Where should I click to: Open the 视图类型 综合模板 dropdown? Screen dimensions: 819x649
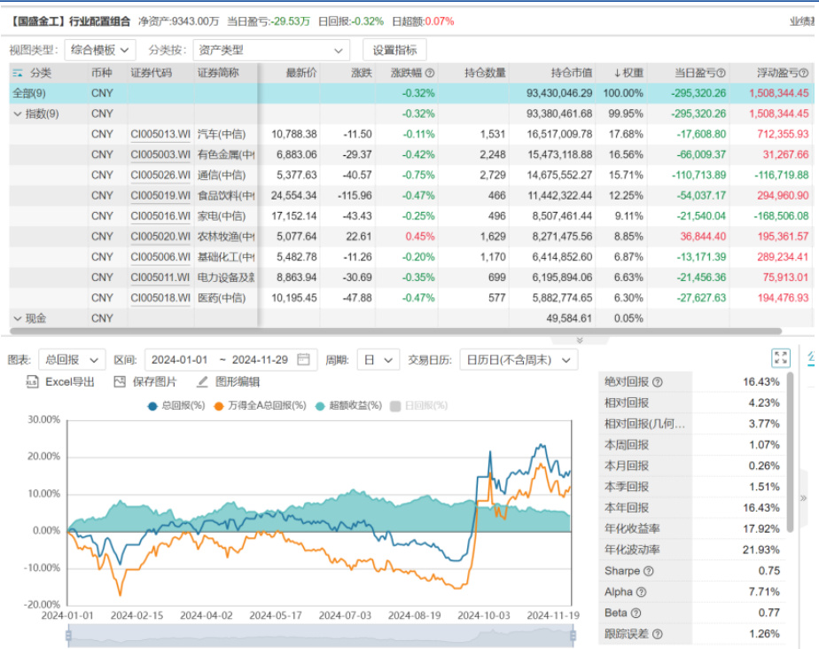click(100, 51)
